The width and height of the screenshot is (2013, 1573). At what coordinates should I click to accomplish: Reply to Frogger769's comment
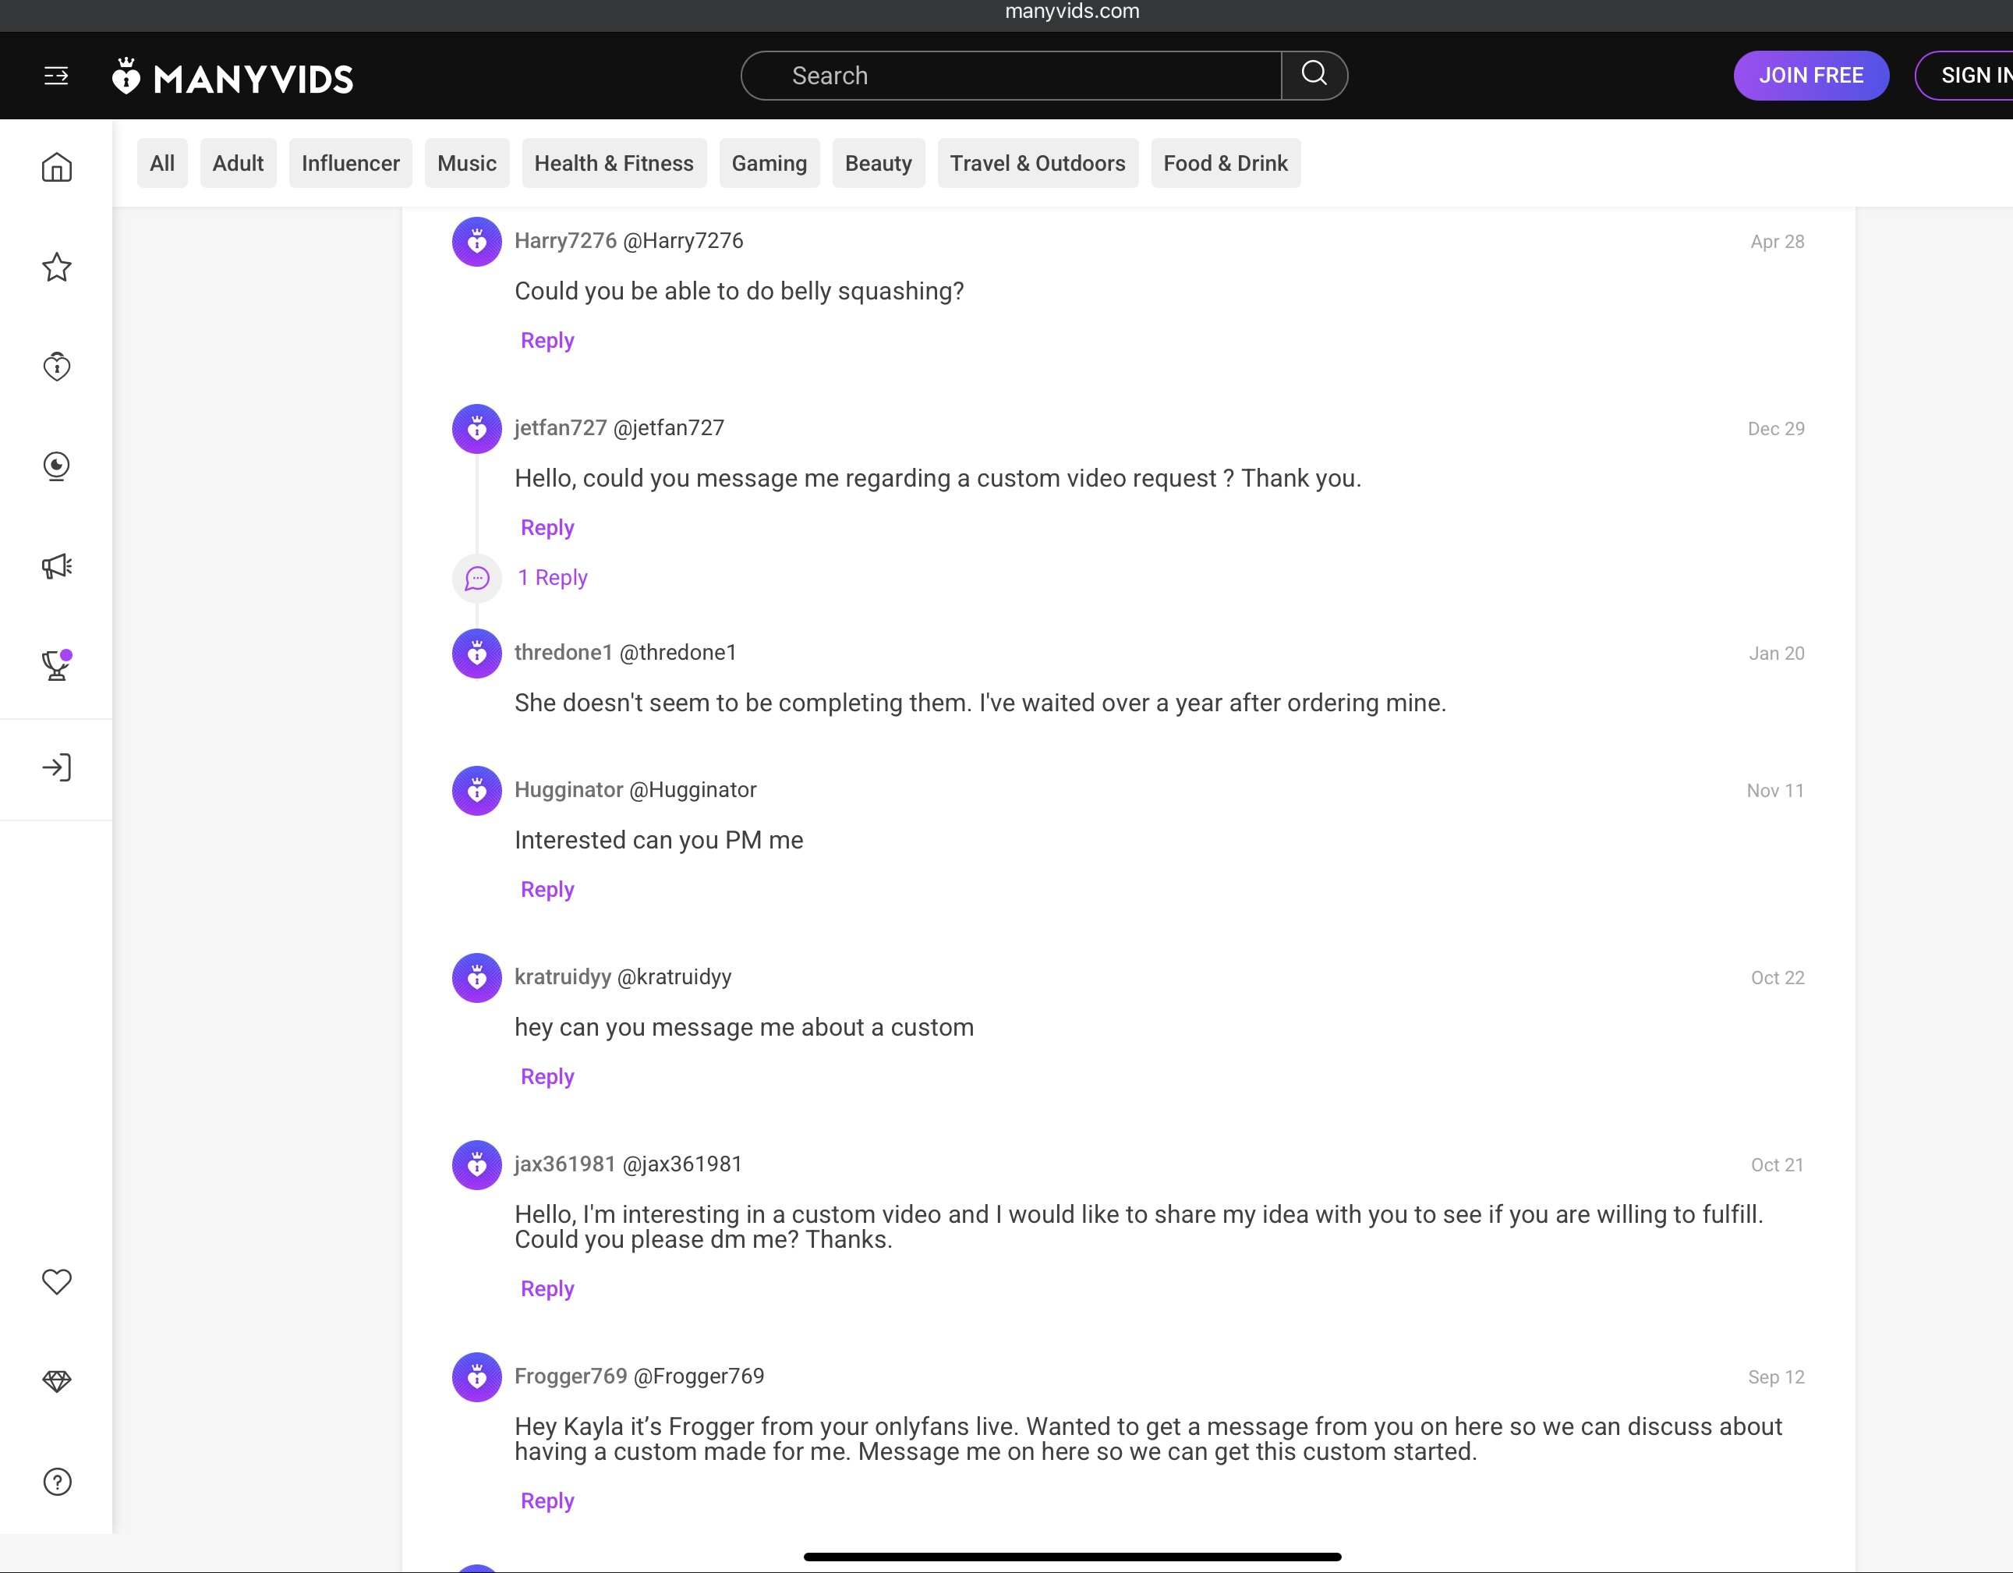click(x=547, y=1501)
